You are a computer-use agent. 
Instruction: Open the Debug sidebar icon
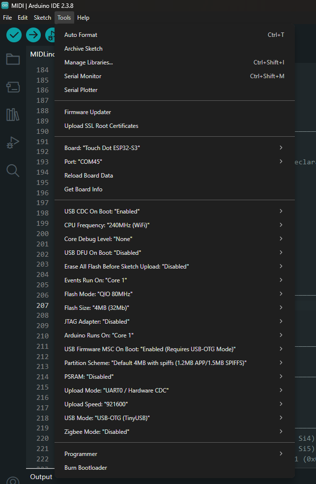13,143
